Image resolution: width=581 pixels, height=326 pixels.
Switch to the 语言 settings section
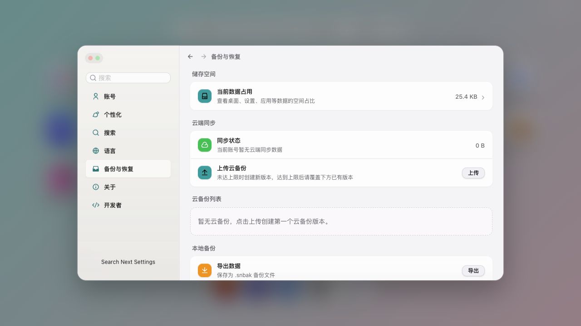click(128, 151)
